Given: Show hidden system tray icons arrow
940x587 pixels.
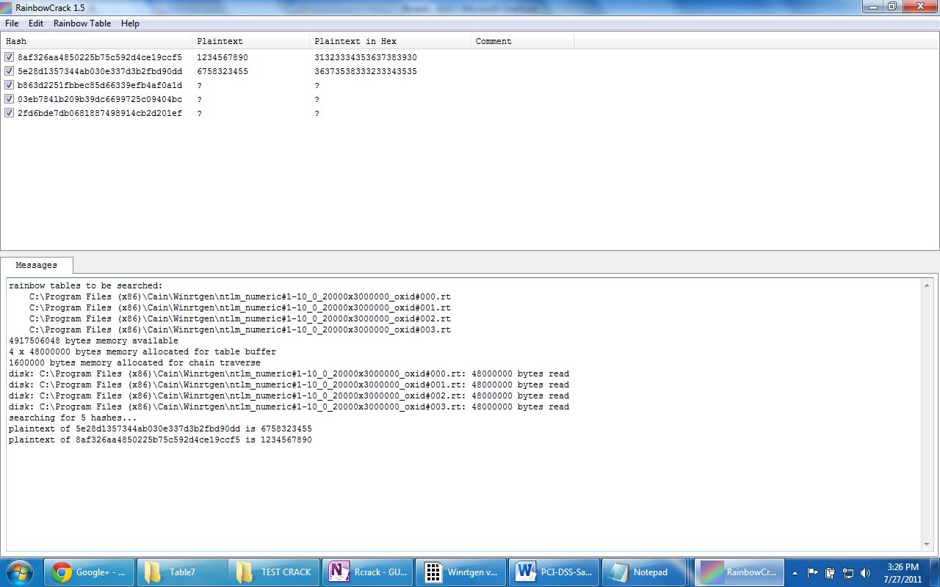Looking at the screenshot, I should (795, 572).
